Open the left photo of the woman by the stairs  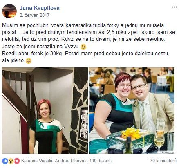pyautogui.click(x=45, y=110)
